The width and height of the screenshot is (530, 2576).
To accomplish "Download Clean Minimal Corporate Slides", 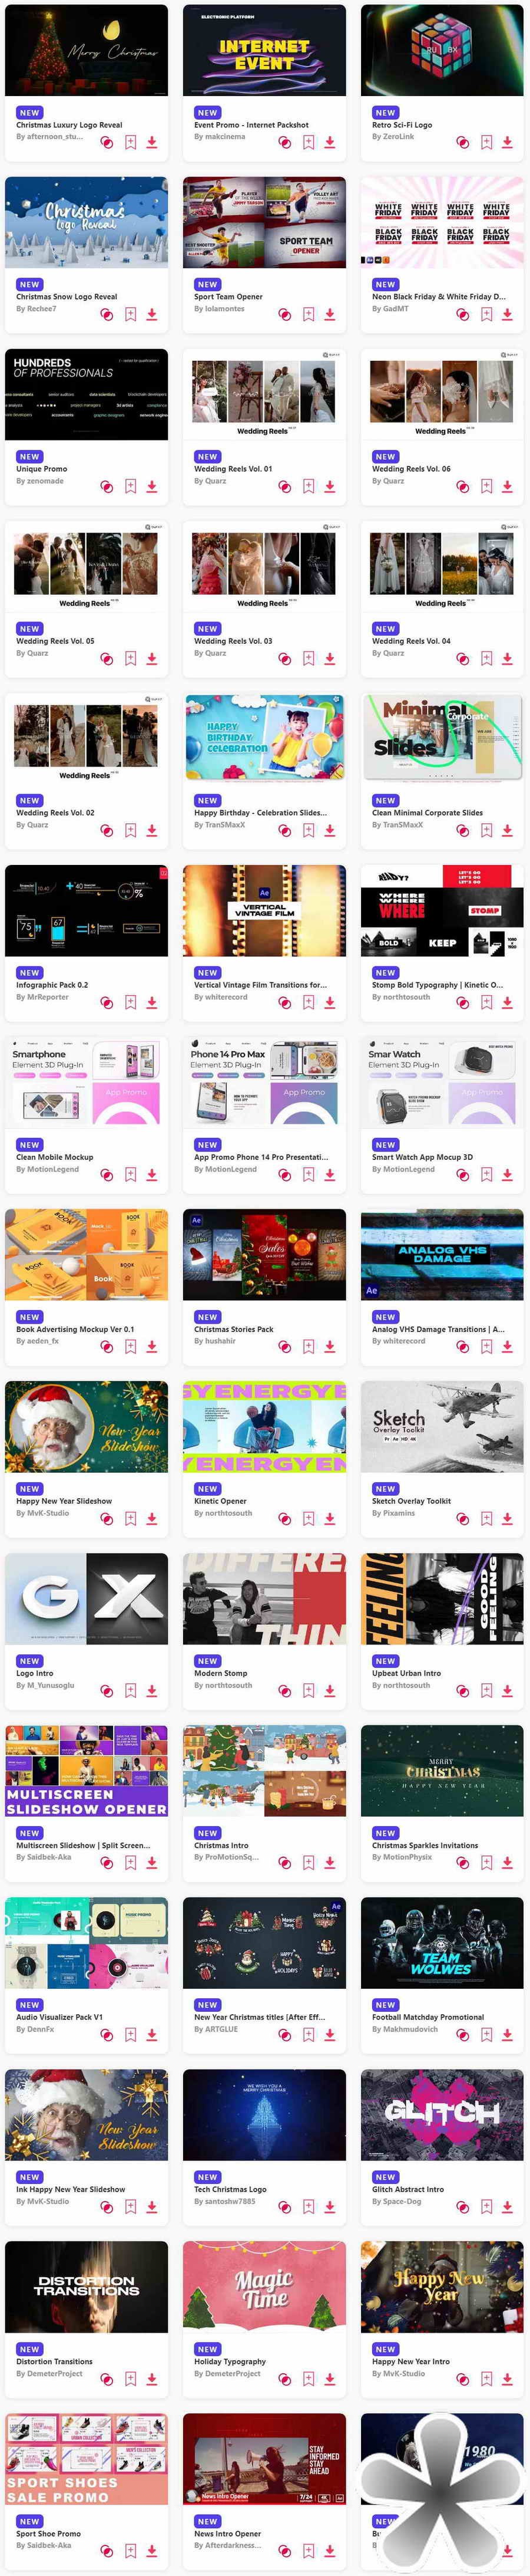I will pos(507,831).
